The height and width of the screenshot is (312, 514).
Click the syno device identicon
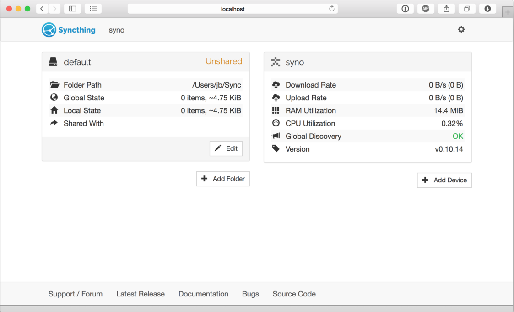[x=276, y=62]
